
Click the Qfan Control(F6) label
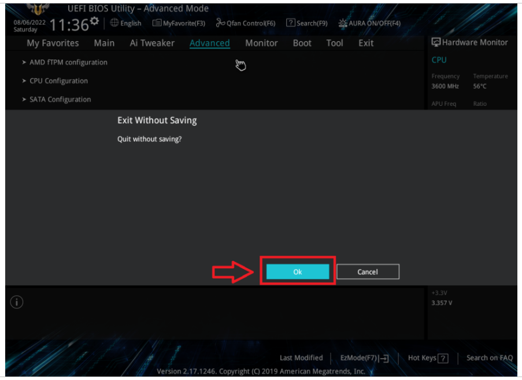click(251, 23)
